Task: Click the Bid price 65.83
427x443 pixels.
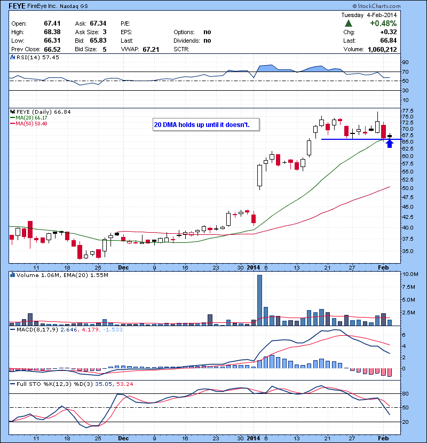Action: tap(98, 41)
